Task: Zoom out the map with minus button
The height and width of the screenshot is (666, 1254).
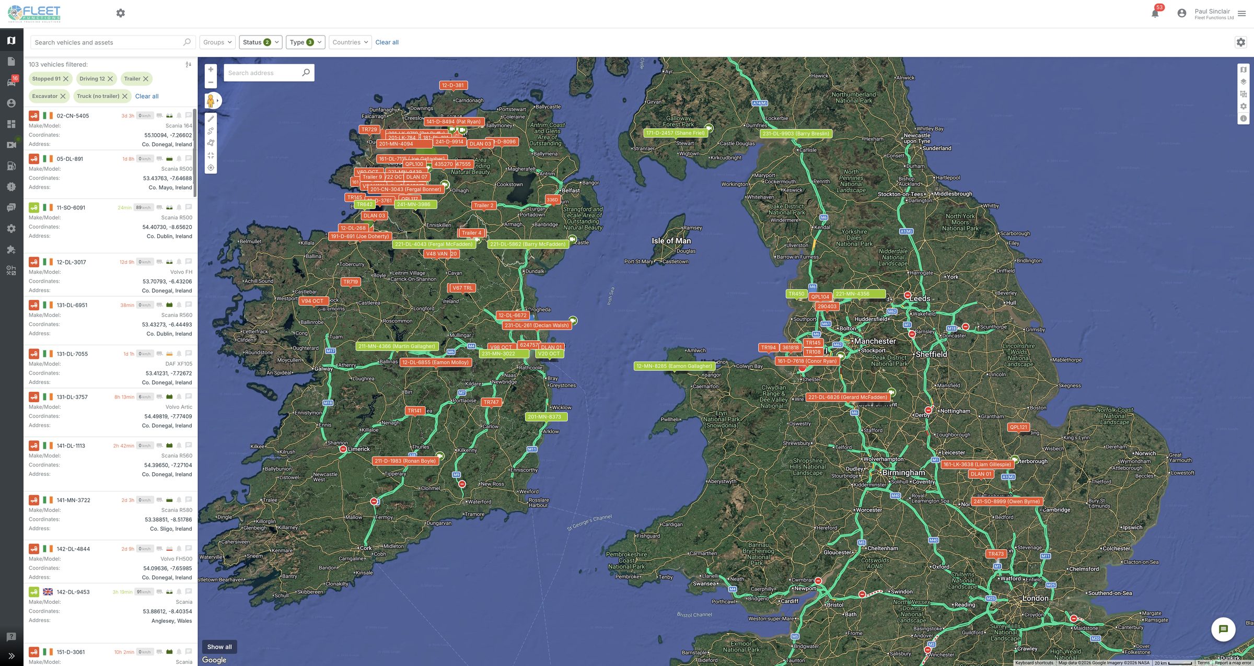Action: [x=211, y=83]
